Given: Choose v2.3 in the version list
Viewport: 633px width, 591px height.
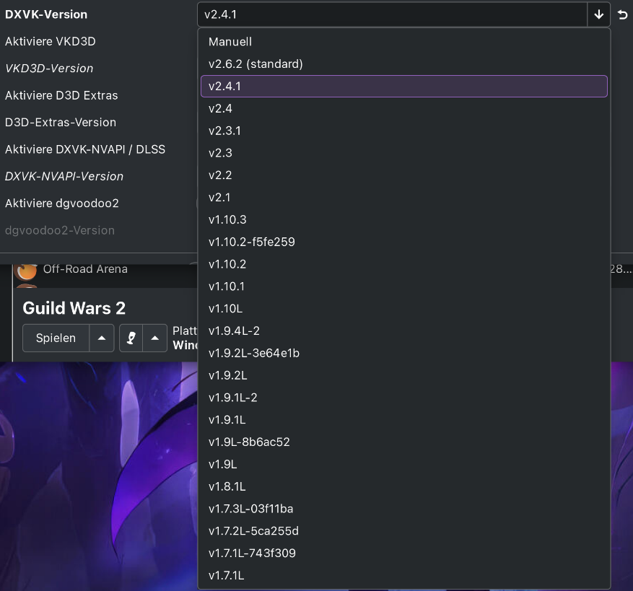Looking at the screenshot, I should click(x=403, y=152).
